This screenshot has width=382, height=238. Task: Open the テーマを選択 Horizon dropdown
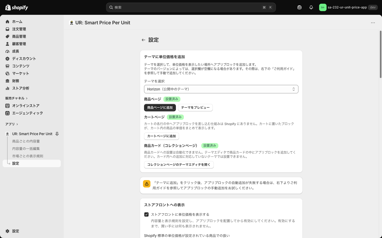[x=221, y=89]
